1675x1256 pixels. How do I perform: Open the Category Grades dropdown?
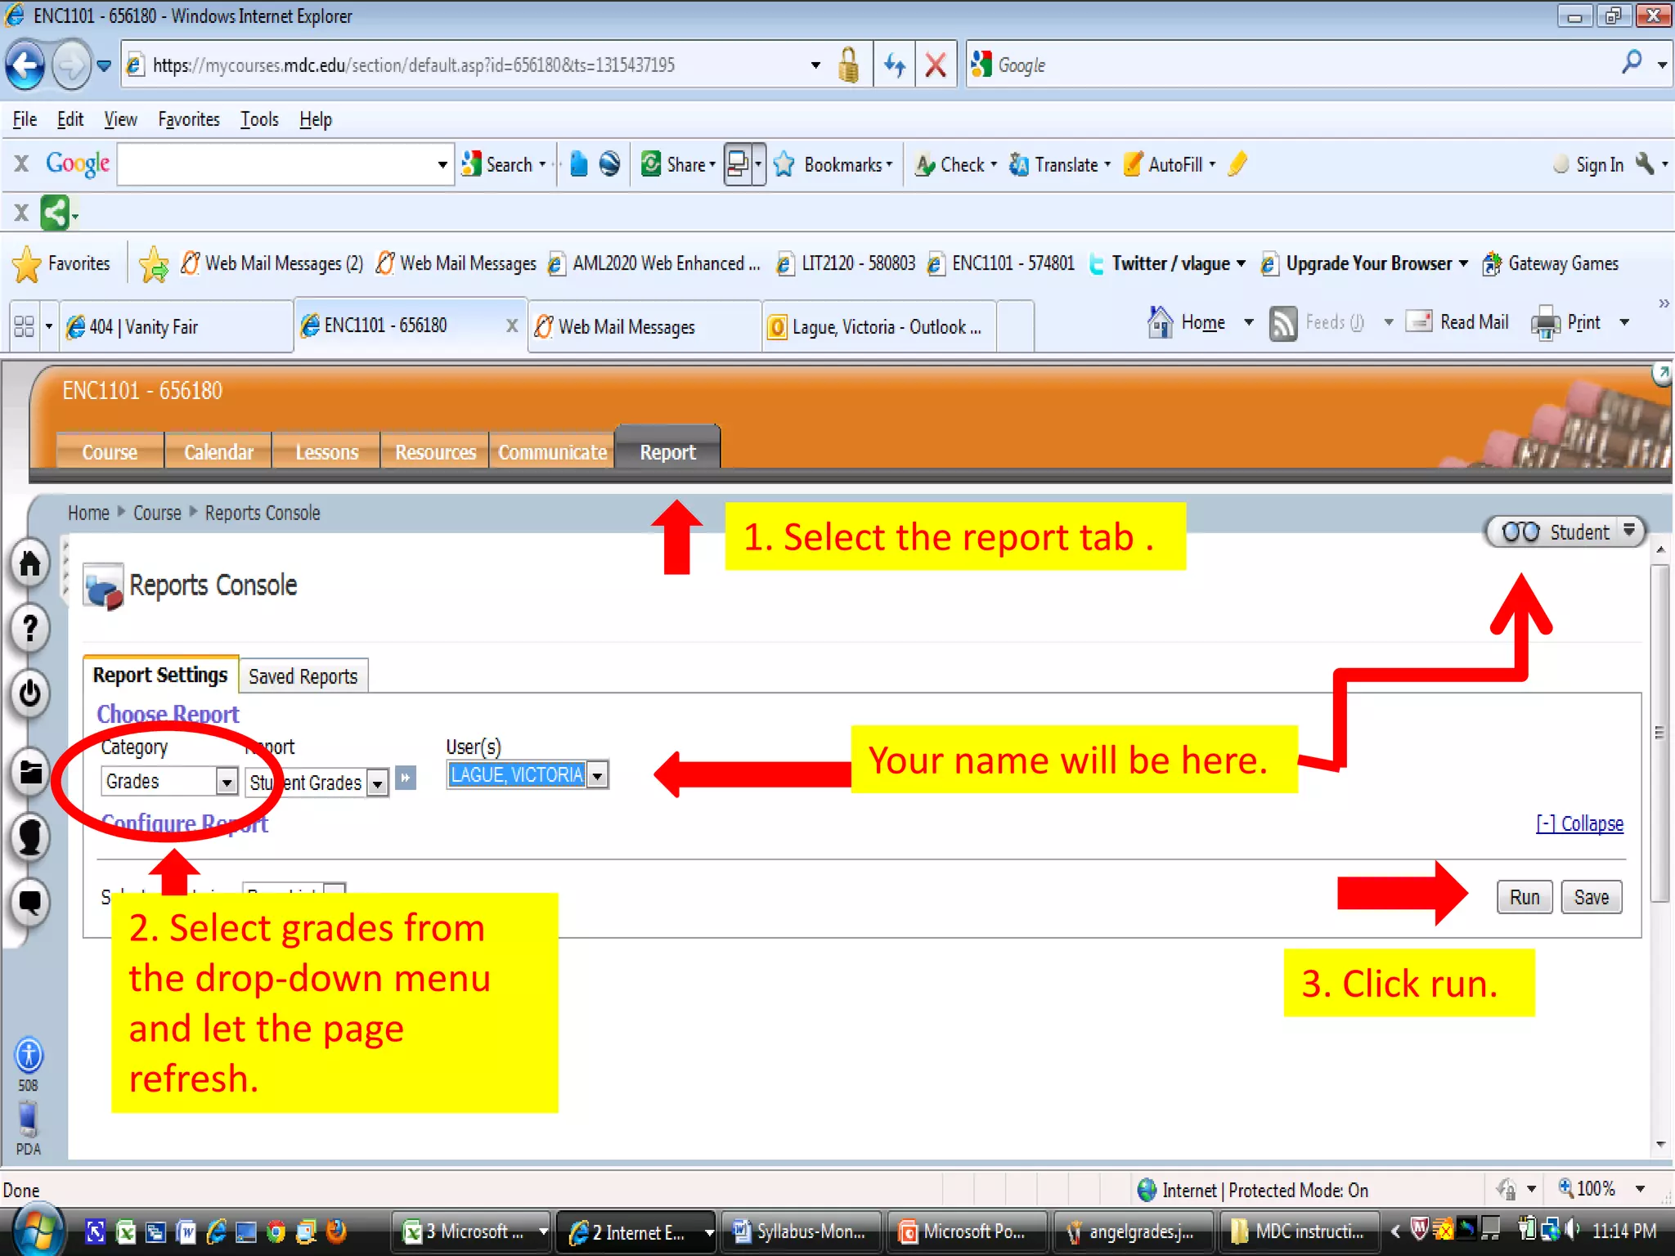point(227,782)
